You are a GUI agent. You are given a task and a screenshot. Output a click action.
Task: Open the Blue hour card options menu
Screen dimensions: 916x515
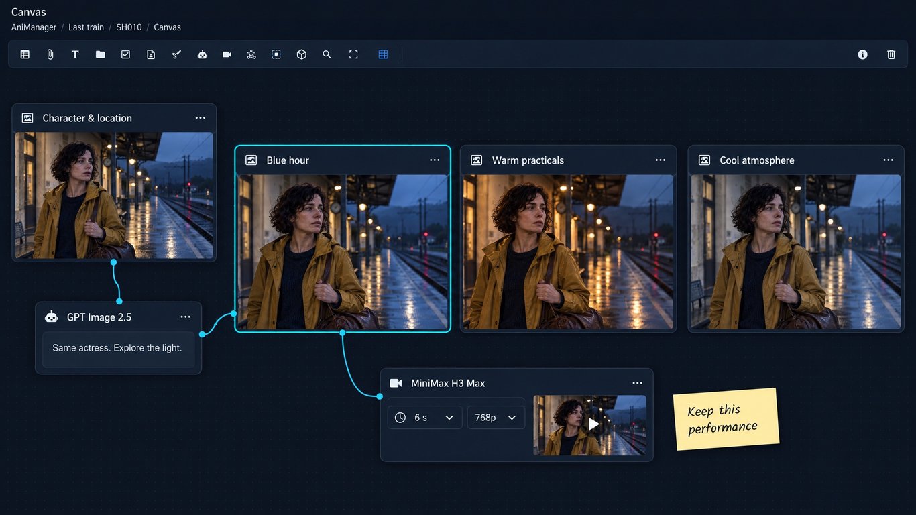435,160
